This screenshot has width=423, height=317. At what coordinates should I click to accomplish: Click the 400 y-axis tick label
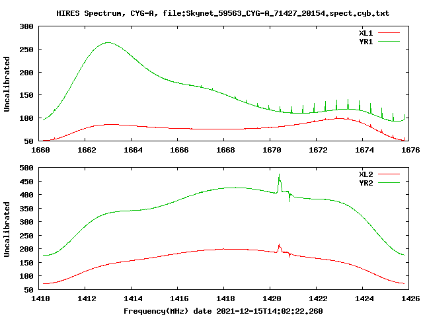point(26,195)
